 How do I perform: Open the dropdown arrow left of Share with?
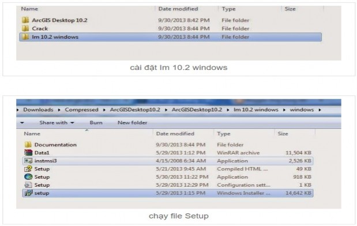click(22, 123)
